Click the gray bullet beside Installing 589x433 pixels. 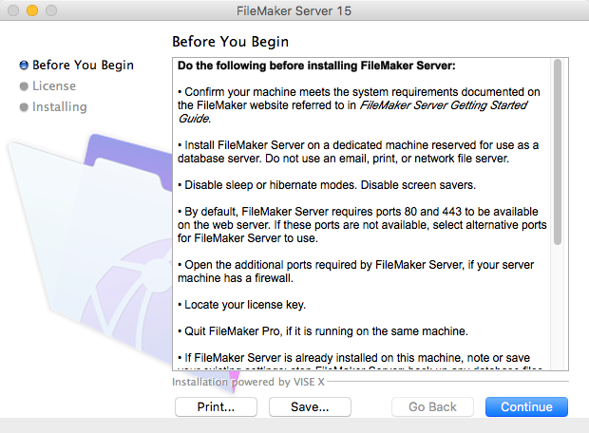coord(24,107)
